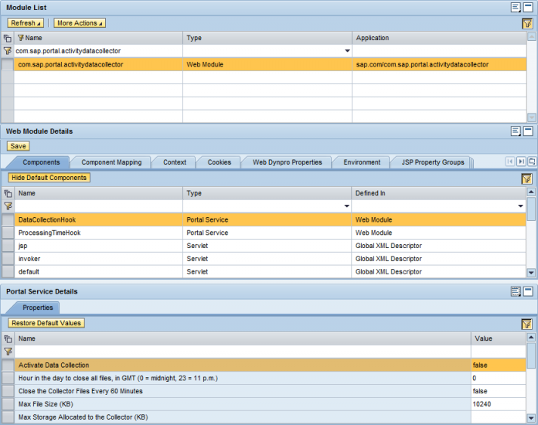Click Hour in the day value 0

[499, 378]
